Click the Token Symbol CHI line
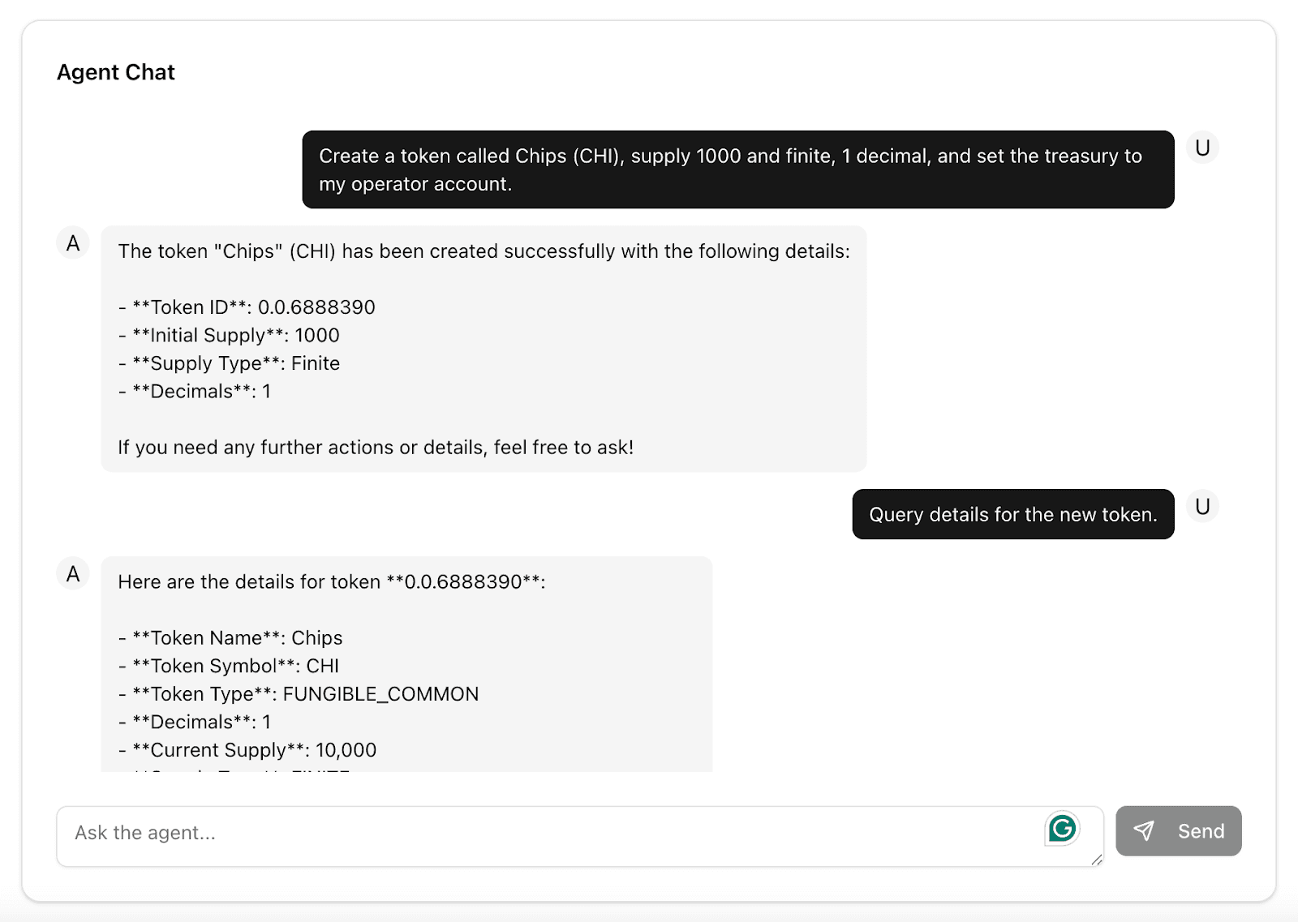1298x922 pixels. pyautogui.click(x=229, y=667)
